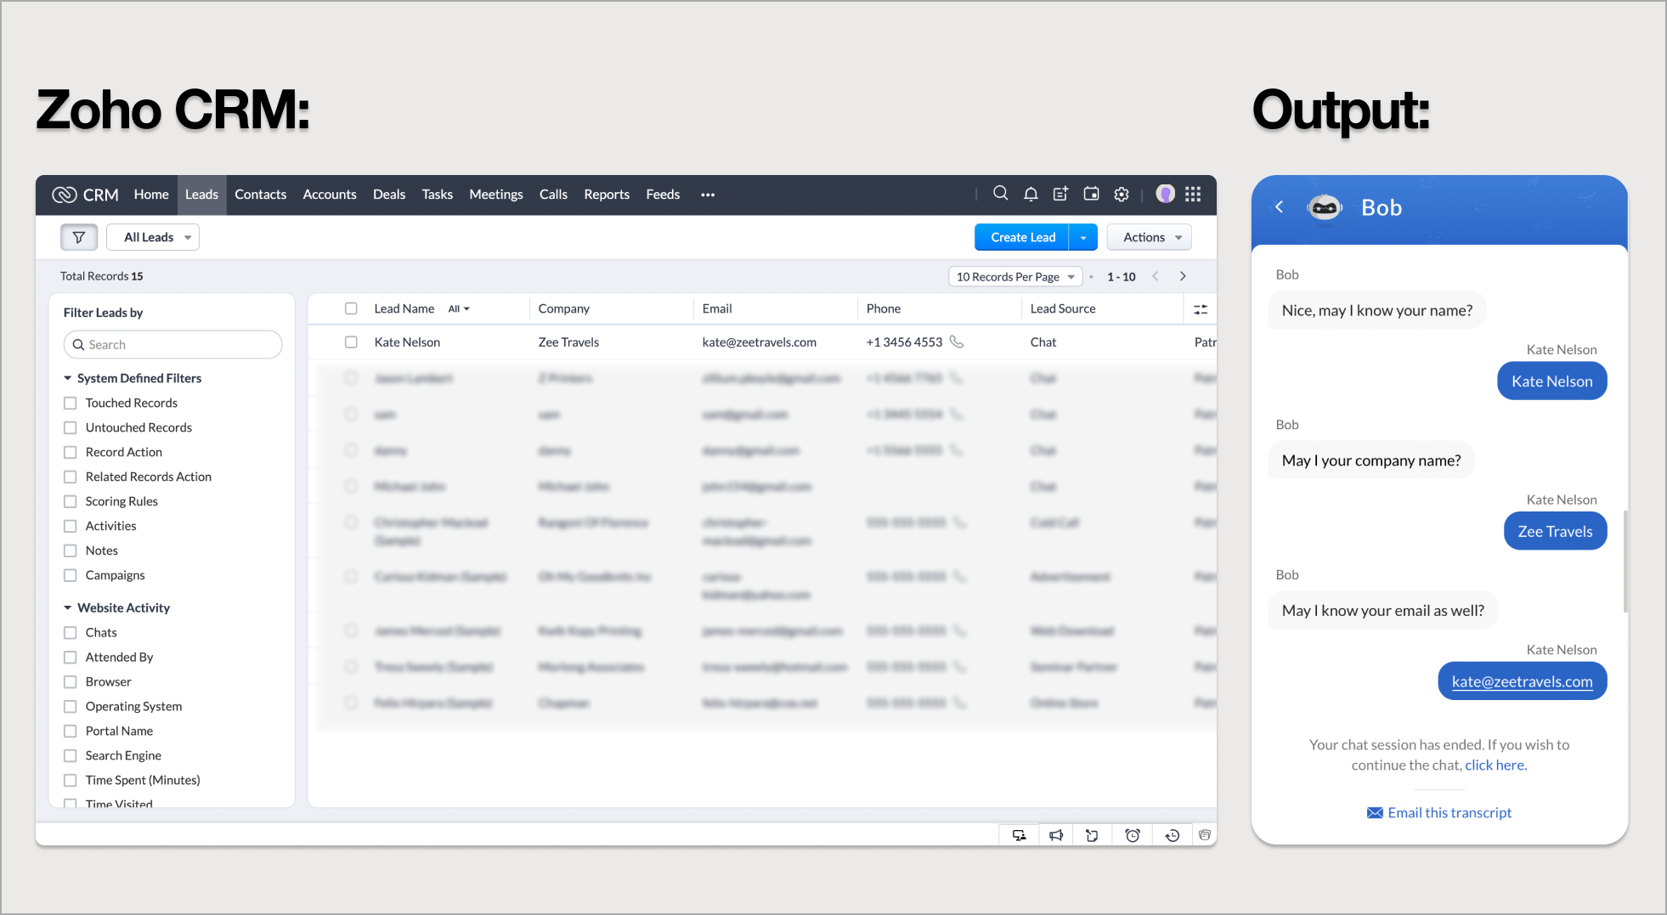Click the chat window scrollbar

pyautogui.click(x=1625, y=561)
